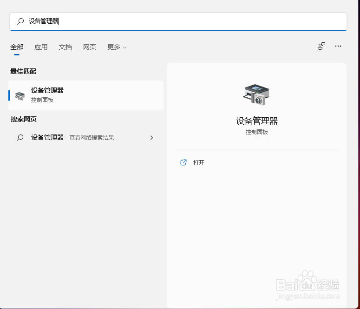The height and width of the screenshot is (309, 360).
Task: Switch to the 应用 tab
Action: tap(41, 47)
